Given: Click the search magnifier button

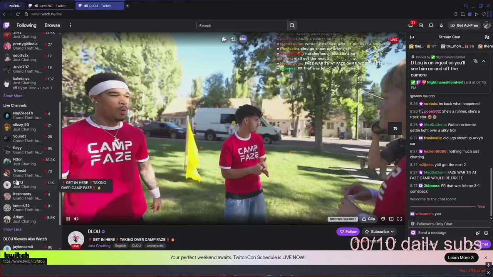Looking at the screenshot, I should (292, 25).
